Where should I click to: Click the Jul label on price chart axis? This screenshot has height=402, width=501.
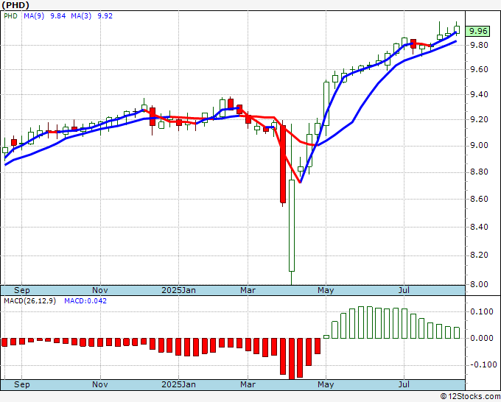click(x=404, y=290)
